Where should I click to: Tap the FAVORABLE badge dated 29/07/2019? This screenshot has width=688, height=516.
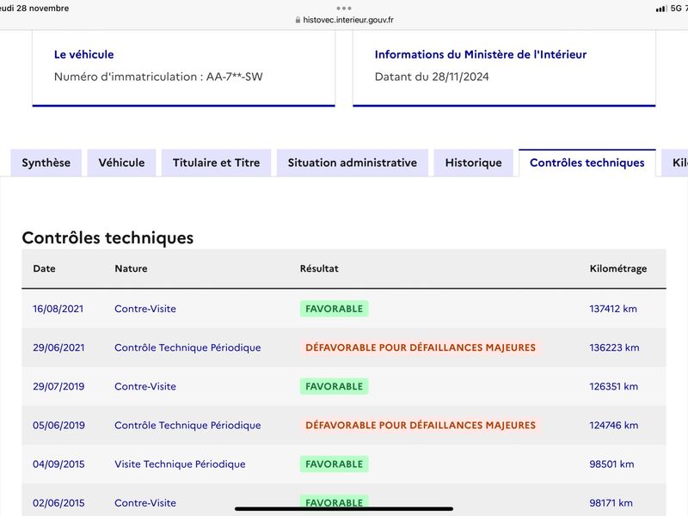[335, 386]
